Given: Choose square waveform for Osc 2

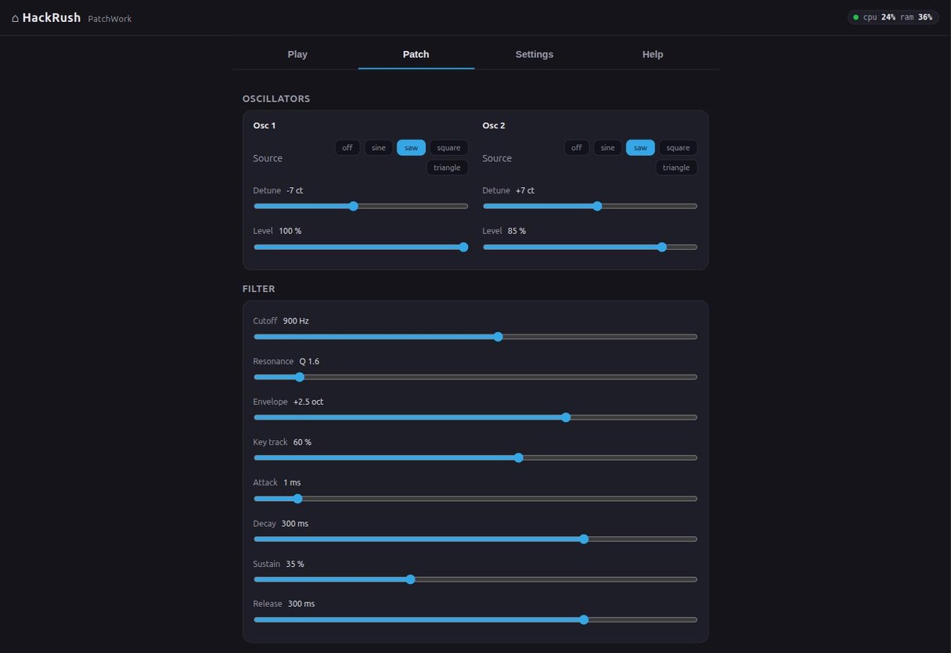Looking at the screenshot, I should 678,147.
